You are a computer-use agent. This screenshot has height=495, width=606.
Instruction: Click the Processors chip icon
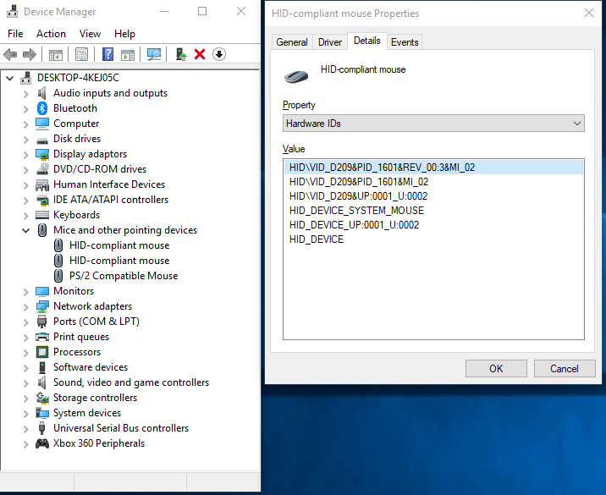click(42, 352)
